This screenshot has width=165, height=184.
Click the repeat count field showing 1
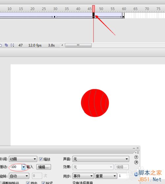point(122,176)
